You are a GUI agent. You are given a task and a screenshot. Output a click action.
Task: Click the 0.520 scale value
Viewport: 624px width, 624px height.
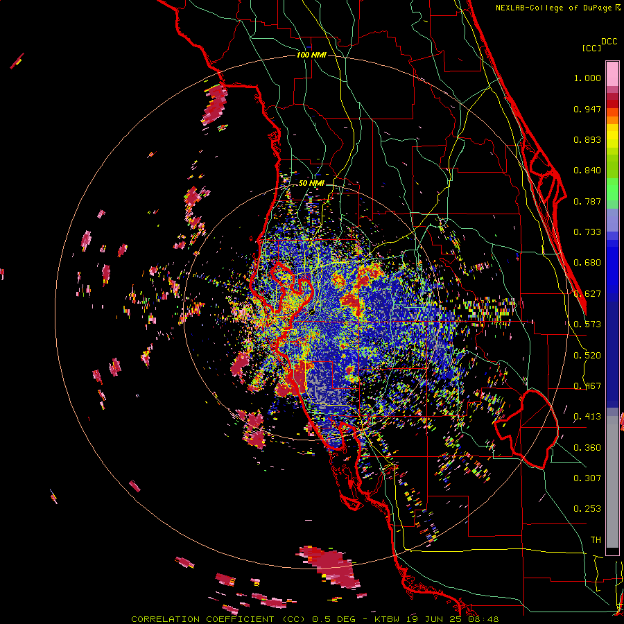[x=587, y=356]
